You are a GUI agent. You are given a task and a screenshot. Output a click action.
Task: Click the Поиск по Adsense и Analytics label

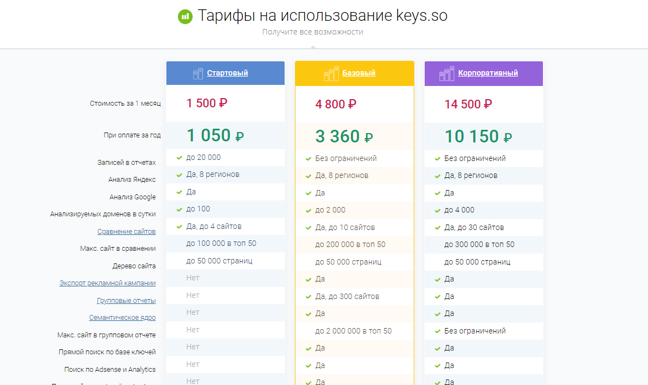point(110,370)
